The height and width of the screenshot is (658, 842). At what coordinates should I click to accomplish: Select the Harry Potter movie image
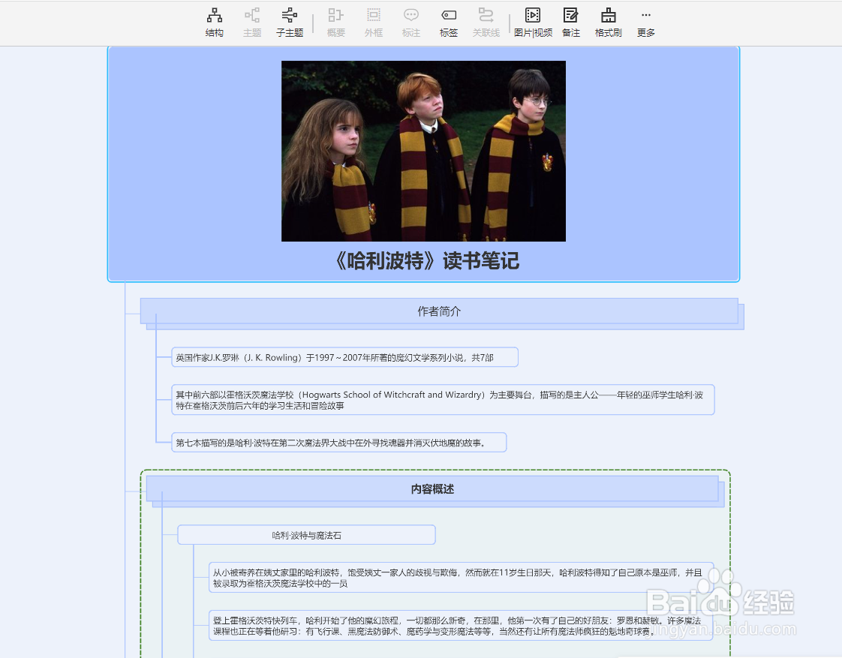(423, 151)
